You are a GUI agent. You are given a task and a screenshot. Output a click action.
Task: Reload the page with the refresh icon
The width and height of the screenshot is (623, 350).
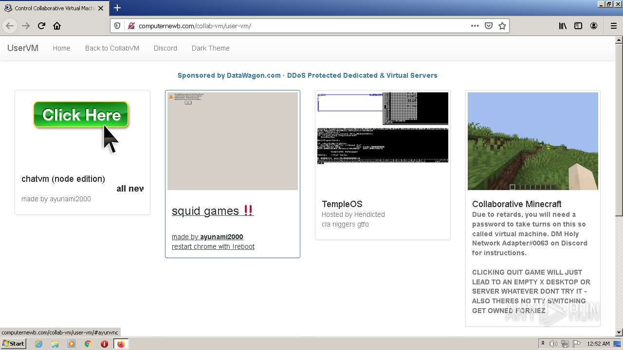[x=41, y=26]
